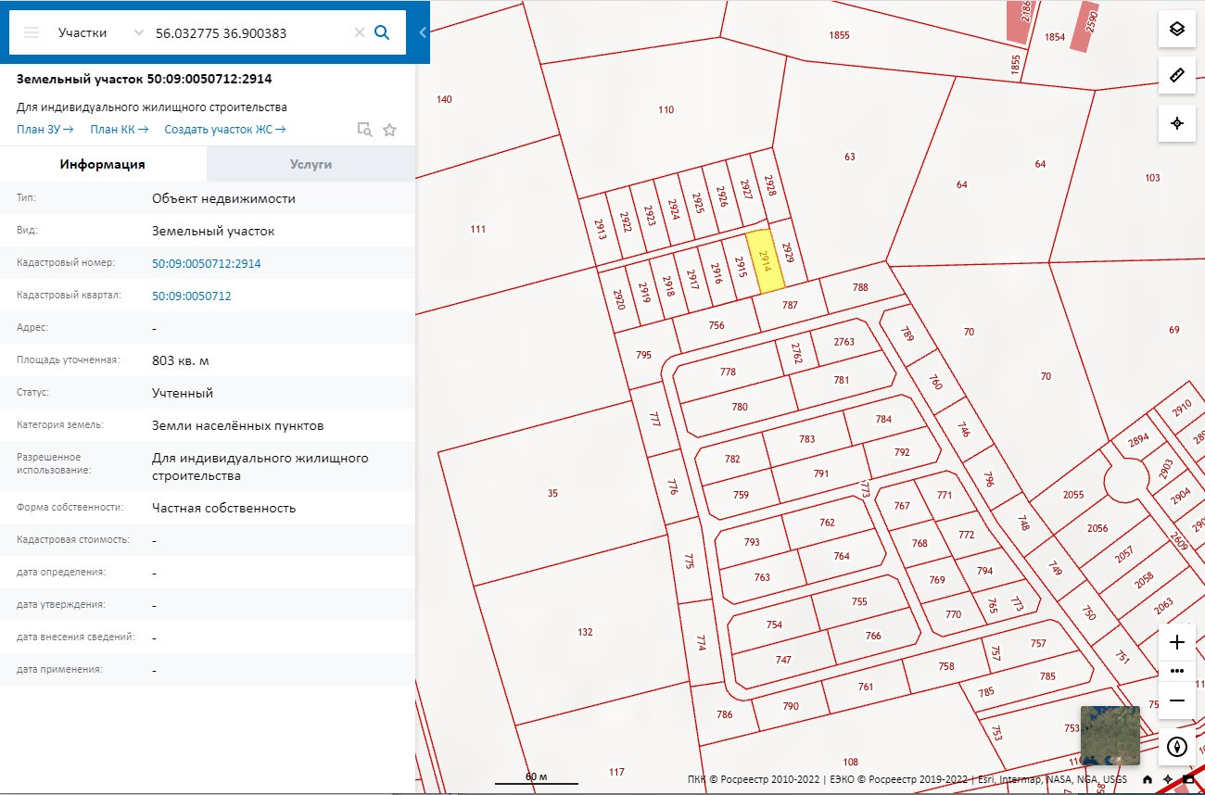Click the type value Объект недвижимости
The height and width of the screenshot is (795, 1205).
[223, 199]
